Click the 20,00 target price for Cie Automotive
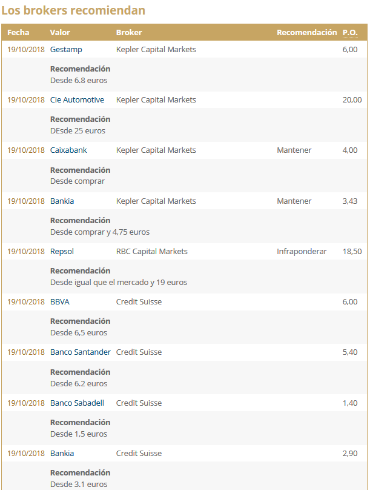 click(x=352, y=99)
